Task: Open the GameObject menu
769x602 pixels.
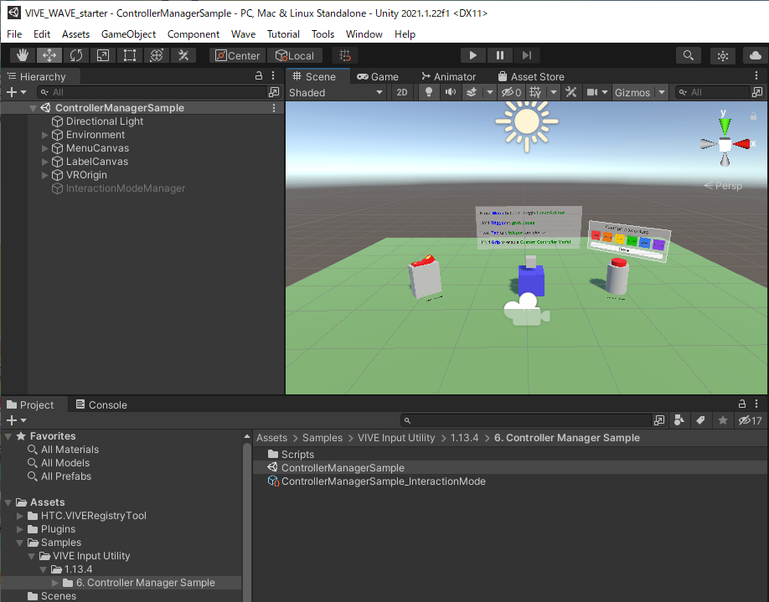Action: (128, 34)
